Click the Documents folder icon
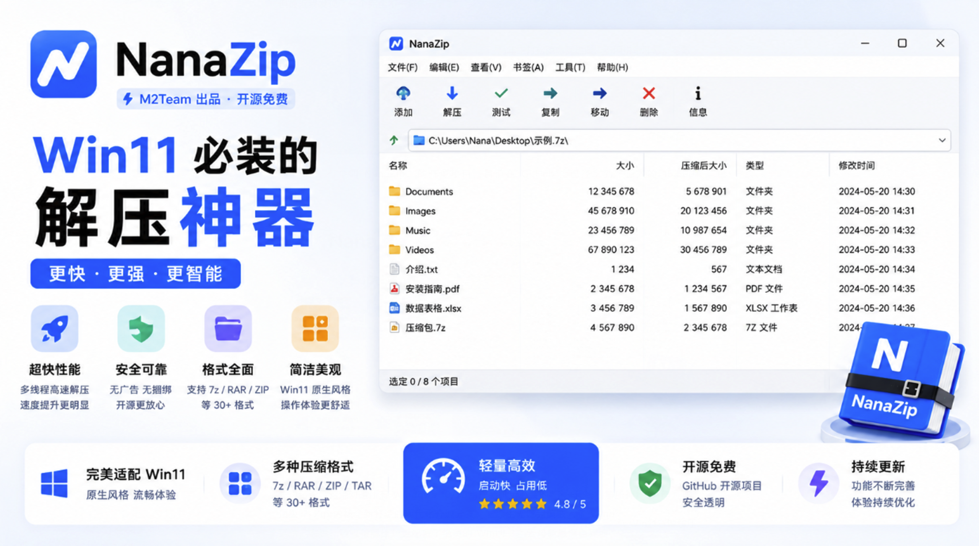979x546 pixels. tap(394, 191)
